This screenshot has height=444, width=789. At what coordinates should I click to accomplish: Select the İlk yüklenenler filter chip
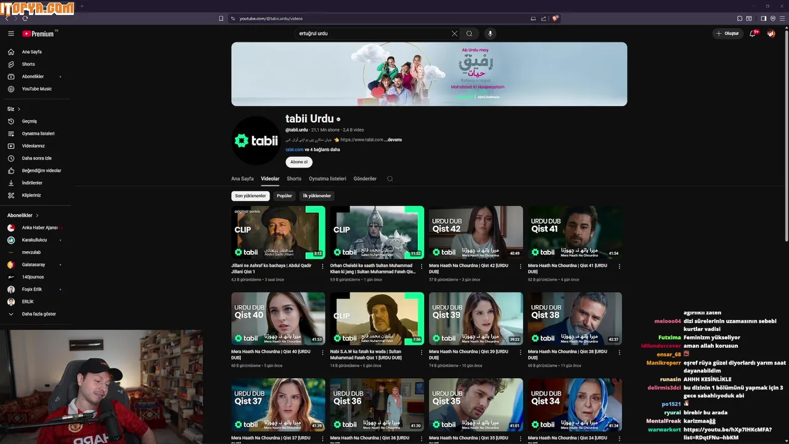pos(317,196)
